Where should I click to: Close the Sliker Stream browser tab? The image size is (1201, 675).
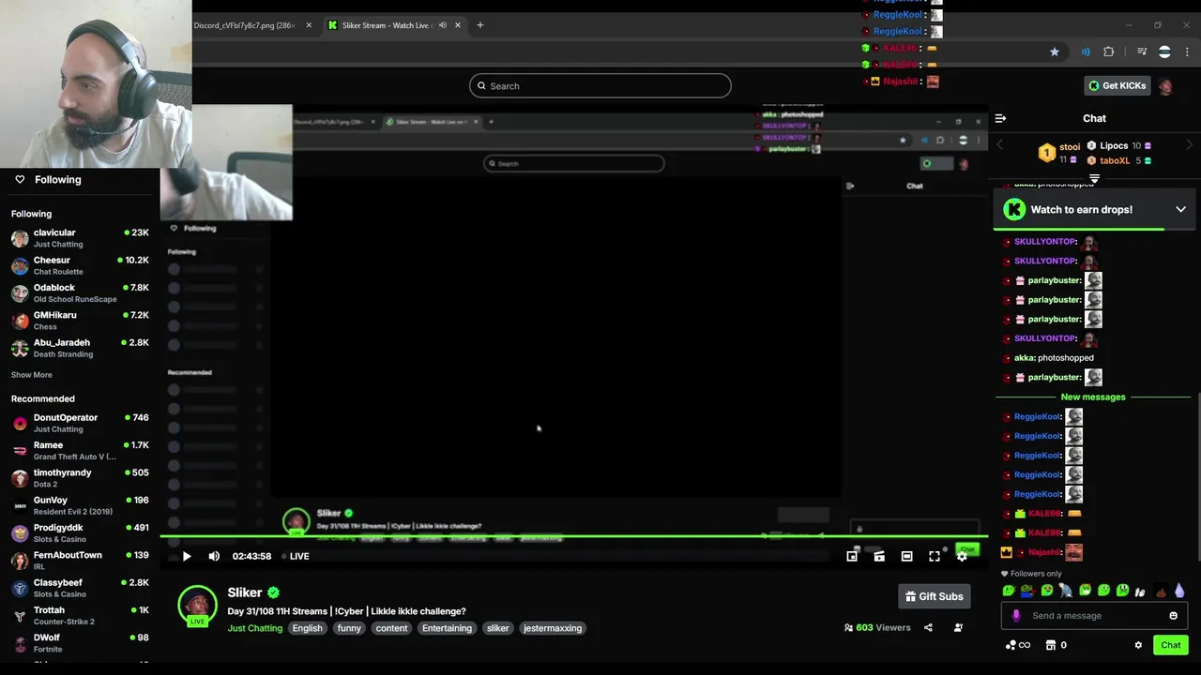tap(458, 25)
